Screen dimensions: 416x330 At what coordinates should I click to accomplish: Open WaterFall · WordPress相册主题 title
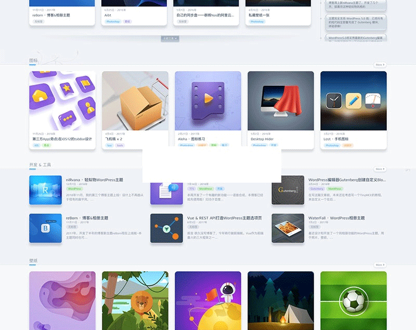(x=336, y=218)
